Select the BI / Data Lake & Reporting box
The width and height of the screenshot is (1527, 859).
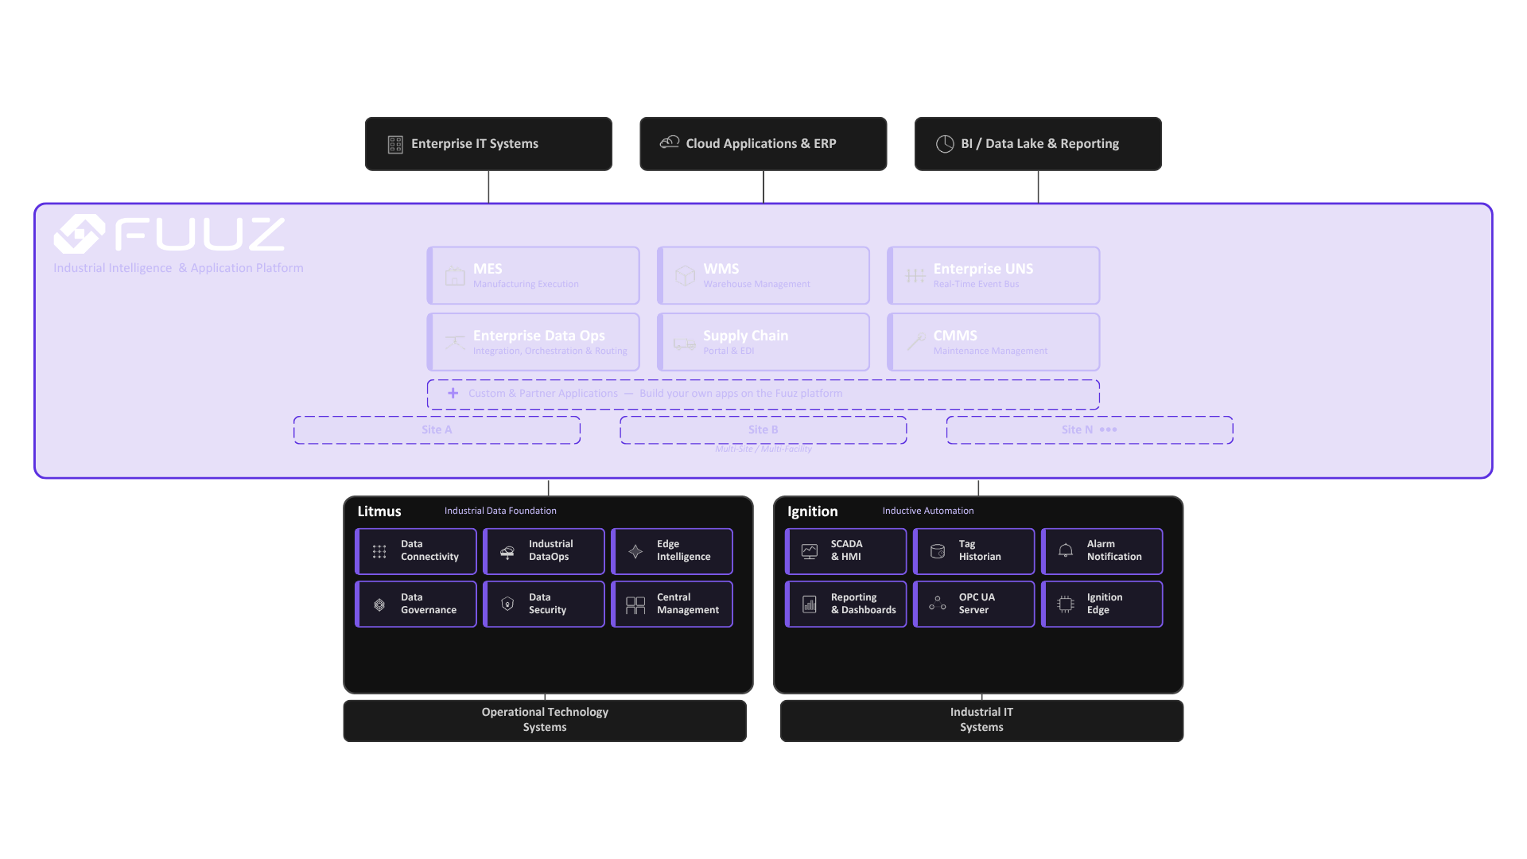1038,144
